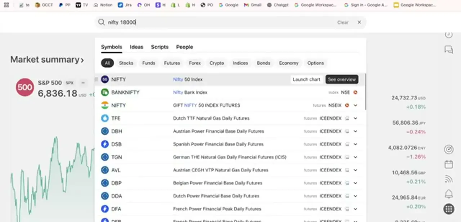
Task: Expand the DSB futures contracts chevron
Action: coord(355,144)
